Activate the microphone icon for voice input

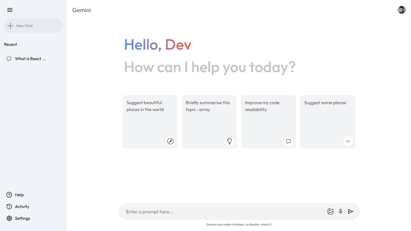[340, 211]
